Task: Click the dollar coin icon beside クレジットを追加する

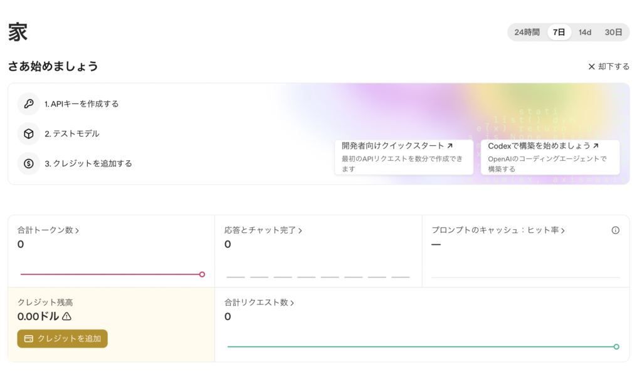Action: click(29, 163)
